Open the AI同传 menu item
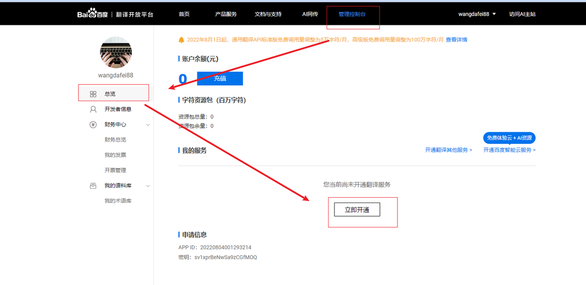Viewport: 586px width, 285px height. tap(310, 14)
